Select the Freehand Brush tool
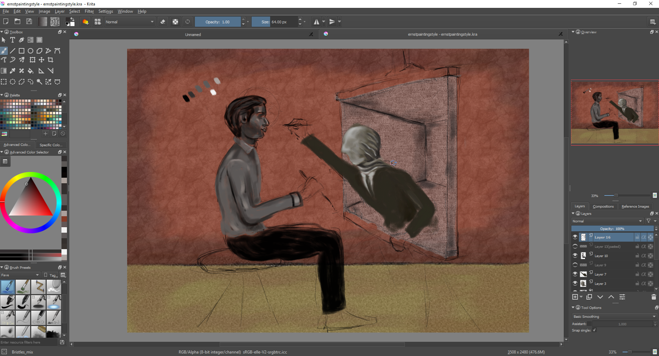Screen dimensions: 659x356 (4, 51)
